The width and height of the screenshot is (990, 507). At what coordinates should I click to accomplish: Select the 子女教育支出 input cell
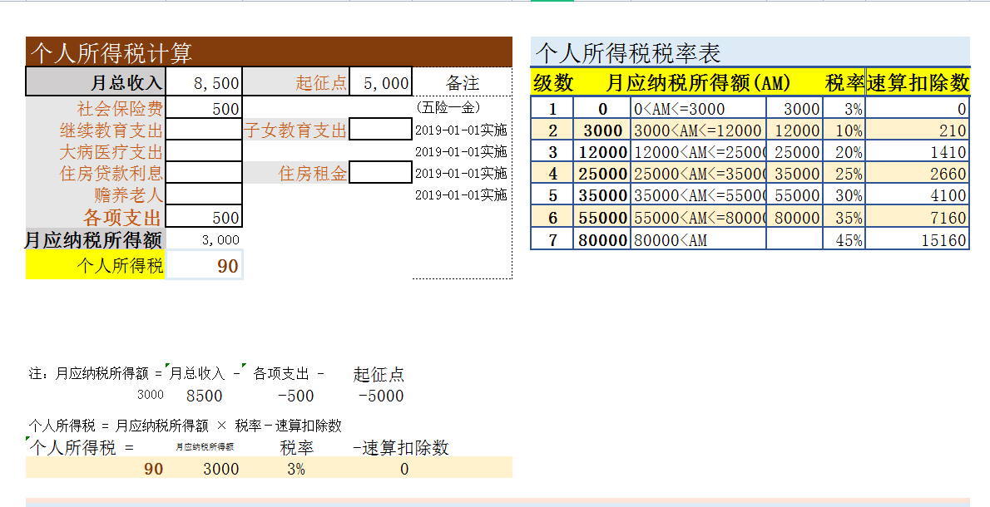pos(379,129)
